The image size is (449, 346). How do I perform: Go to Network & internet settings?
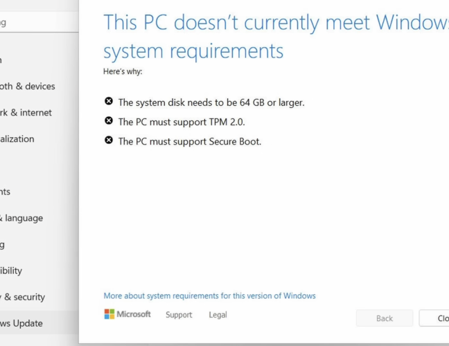coord(26,113)
